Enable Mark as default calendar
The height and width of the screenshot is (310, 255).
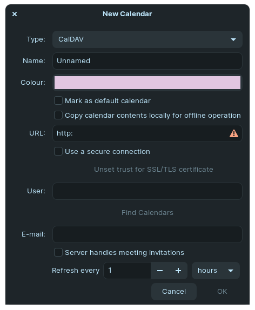click(x=58, y=100)
